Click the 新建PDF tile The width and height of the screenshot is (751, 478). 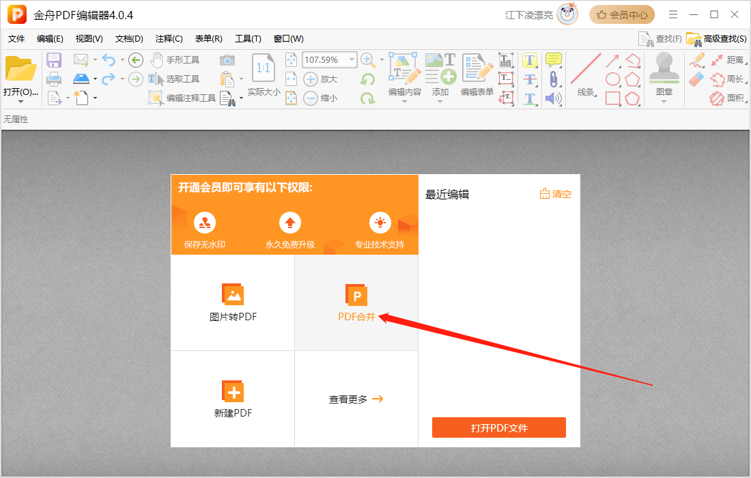[233, 399]
